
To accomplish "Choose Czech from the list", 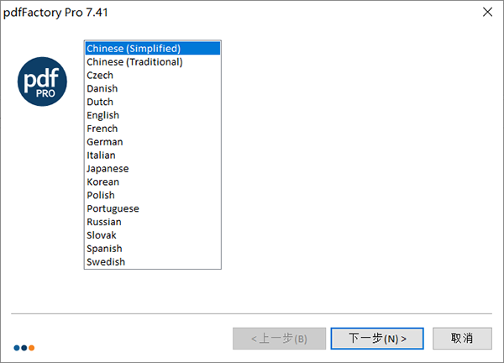I will coord(153,76).
